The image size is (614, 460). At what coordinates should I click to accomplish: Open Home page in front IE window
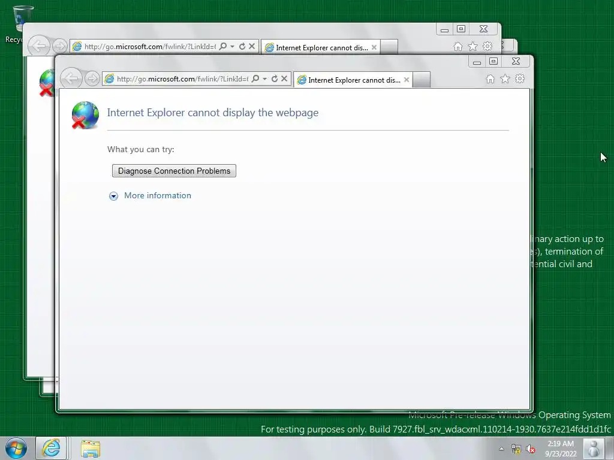pos(490,79)
